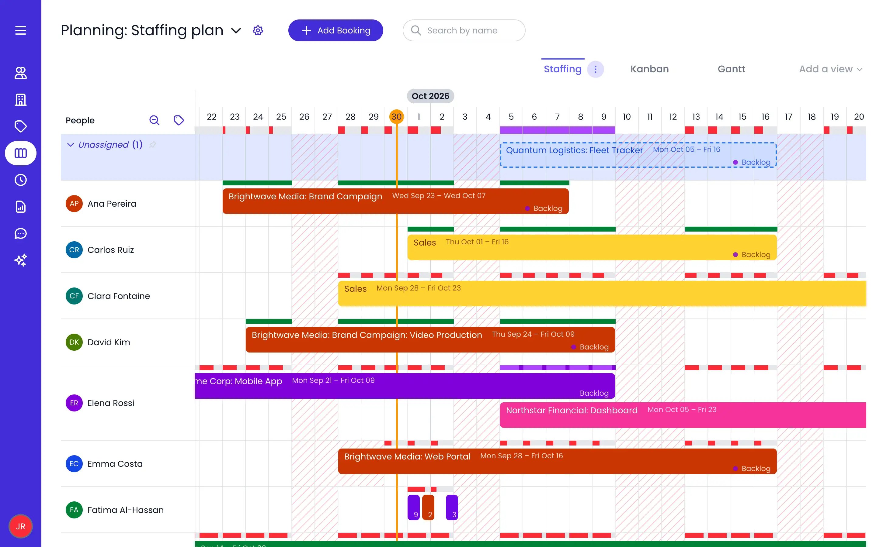Switch to the Staffing tab

point(562,69)
